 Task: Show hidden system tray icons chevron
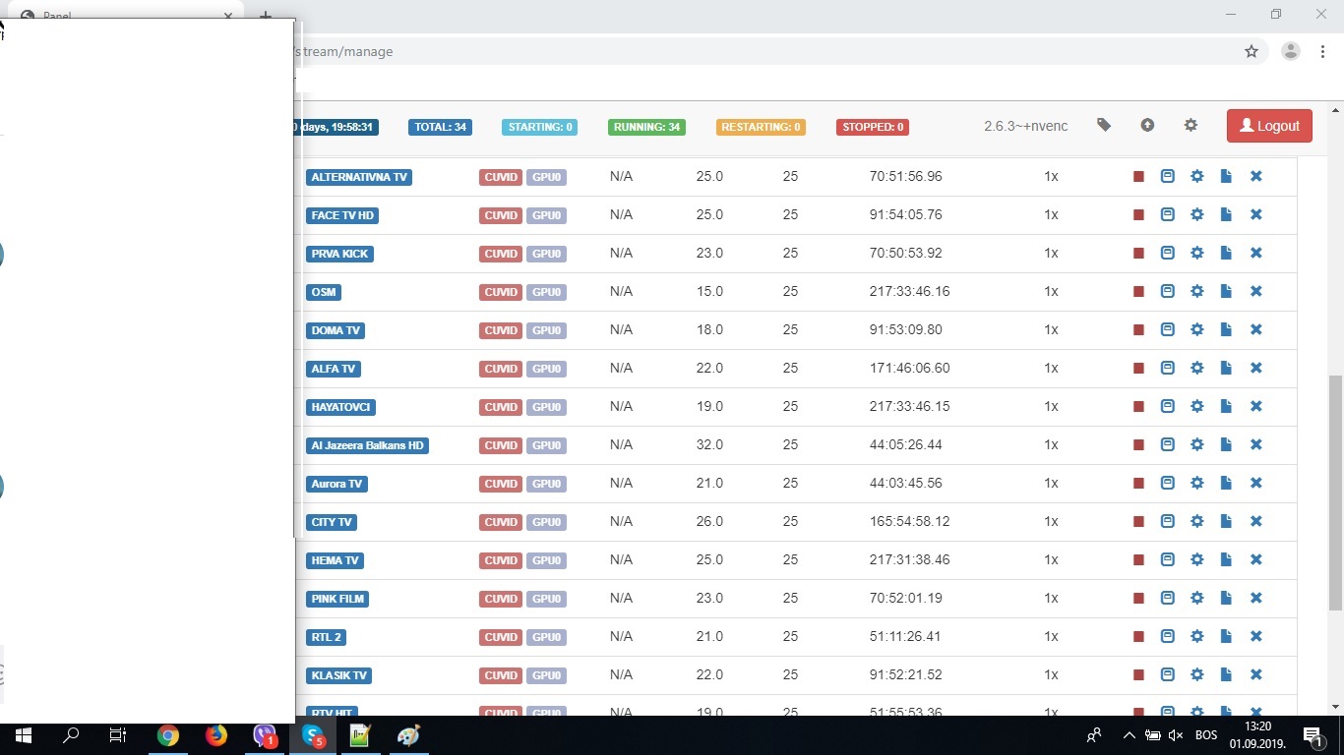tap(1129, 735)
